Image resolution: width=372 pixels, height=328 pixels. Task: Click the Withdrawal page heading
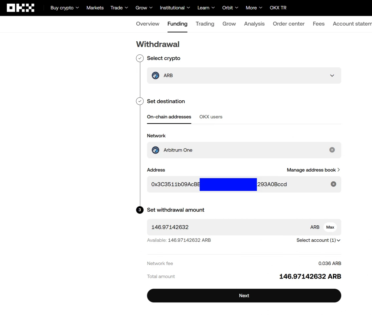(x=158, y=44)
